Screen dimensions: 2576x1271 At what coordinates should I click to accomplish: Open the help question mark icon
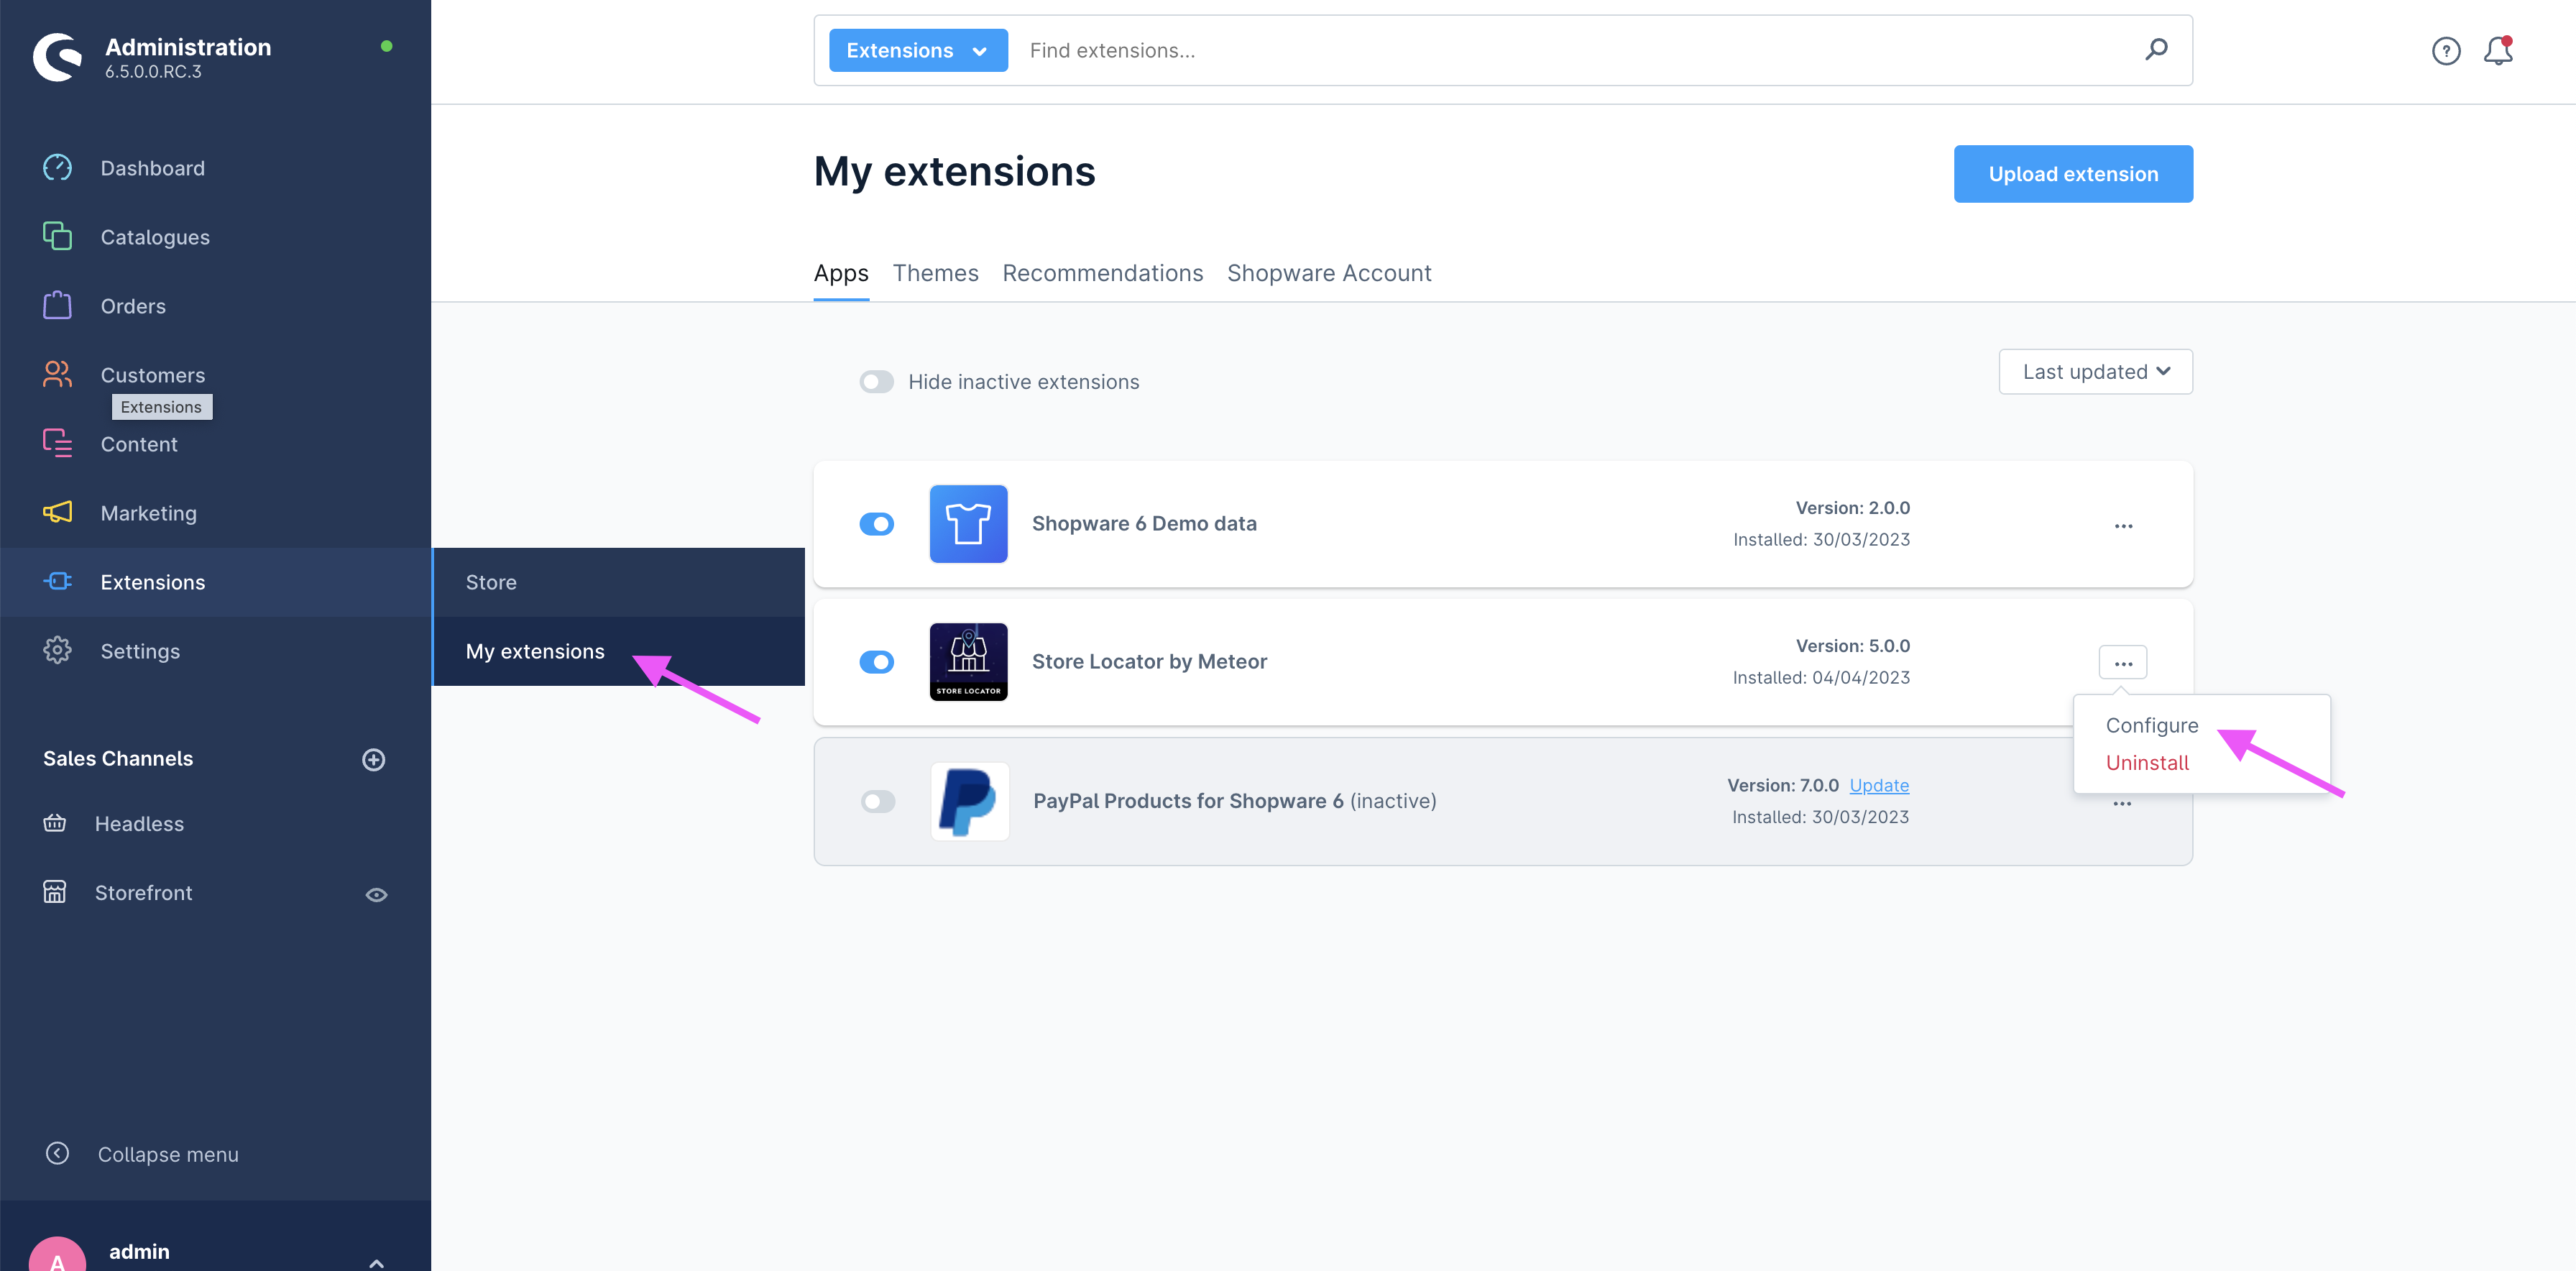tap(2446, 51)
